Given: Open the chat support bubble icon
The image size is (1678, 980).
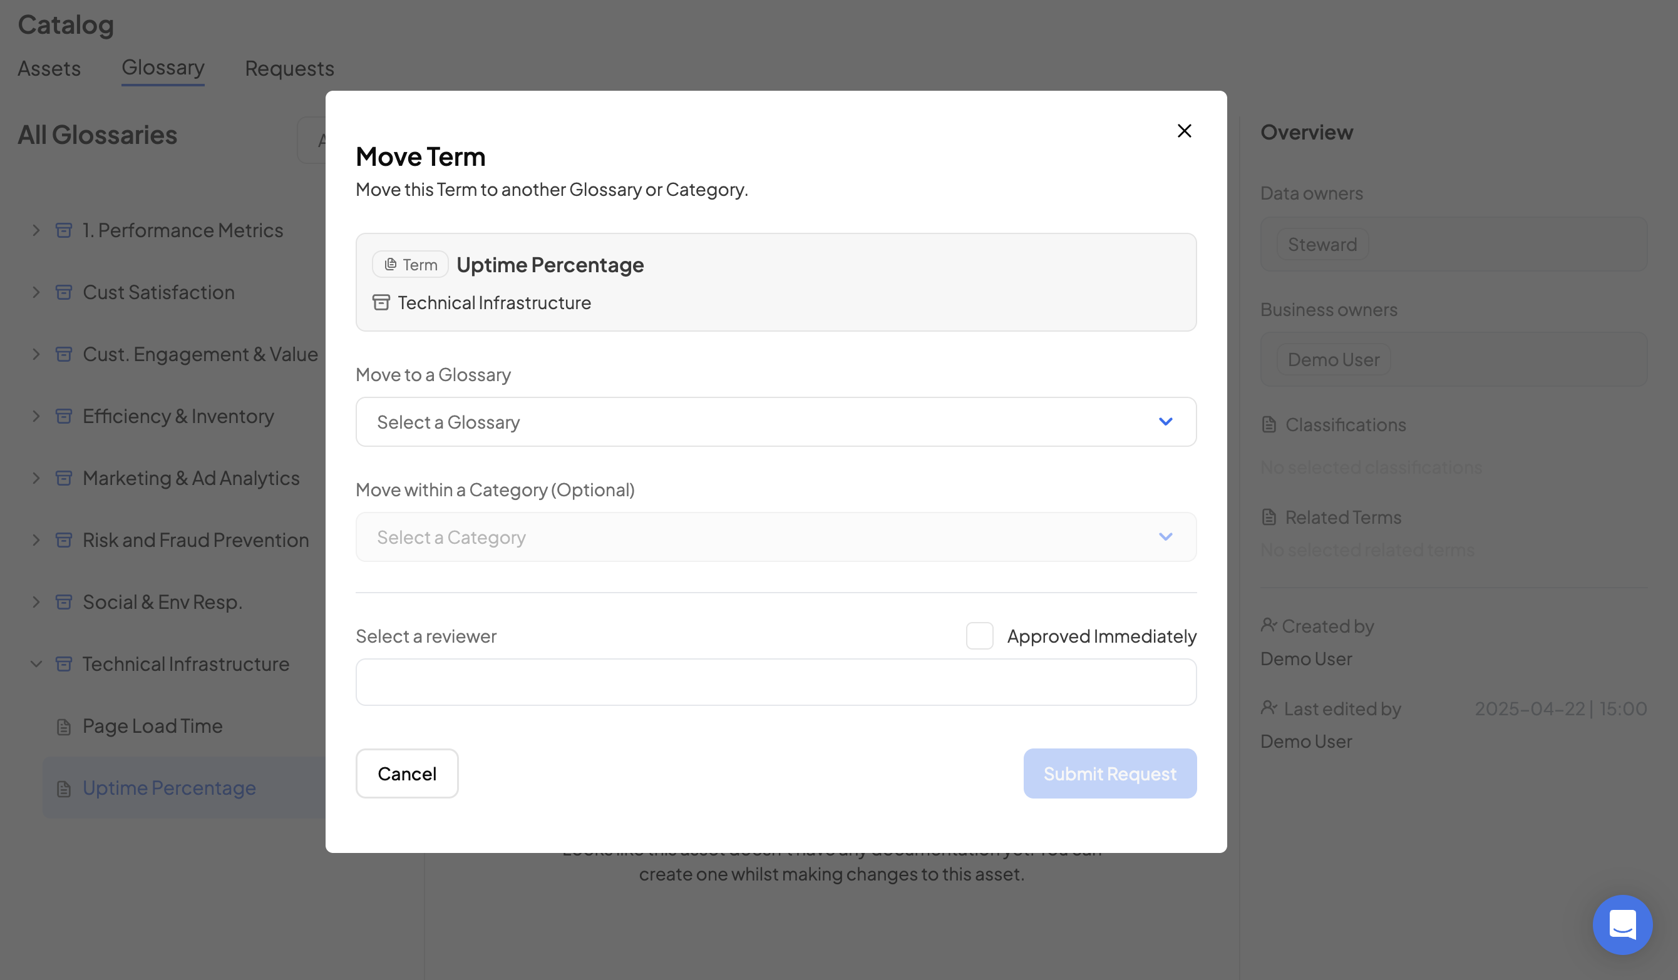Looking at the screenshot, I should pyautogui.click(x=1622, y=924).
